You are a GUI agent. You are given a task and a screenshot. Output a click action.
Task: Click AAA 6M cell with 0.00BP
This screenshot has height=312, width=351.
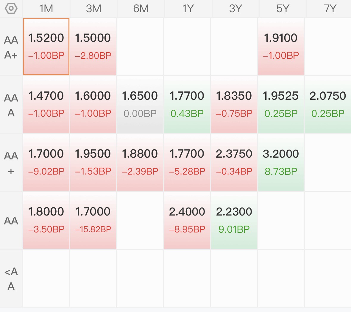140,104
